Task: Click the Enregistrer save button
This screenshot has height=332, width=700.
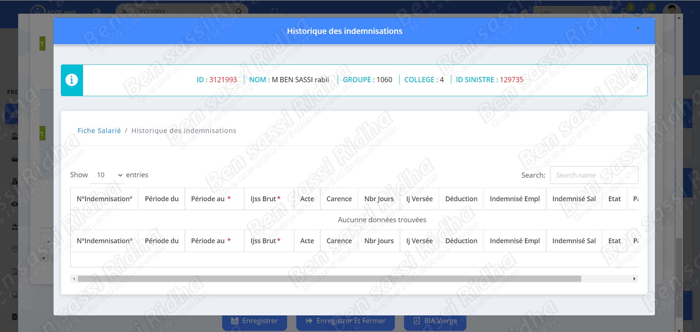Action: pos(254,321)
